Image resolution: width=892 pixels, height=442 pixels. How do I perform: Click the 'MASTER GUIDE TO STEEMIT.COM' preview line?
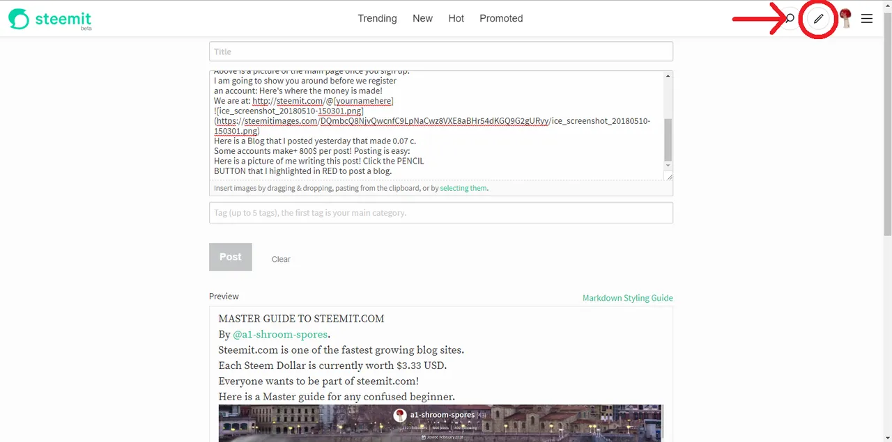coord(301,319)
